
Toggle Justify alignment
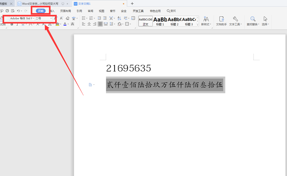[100, 24]
